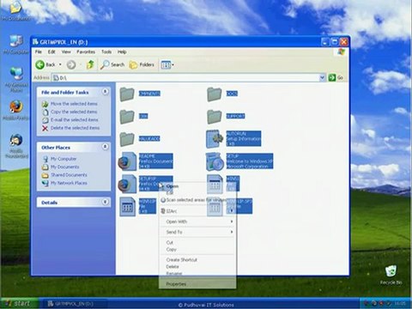412x309 pixels.
Task: Open the Edit menu in menu bar
Action: [51, 51]
